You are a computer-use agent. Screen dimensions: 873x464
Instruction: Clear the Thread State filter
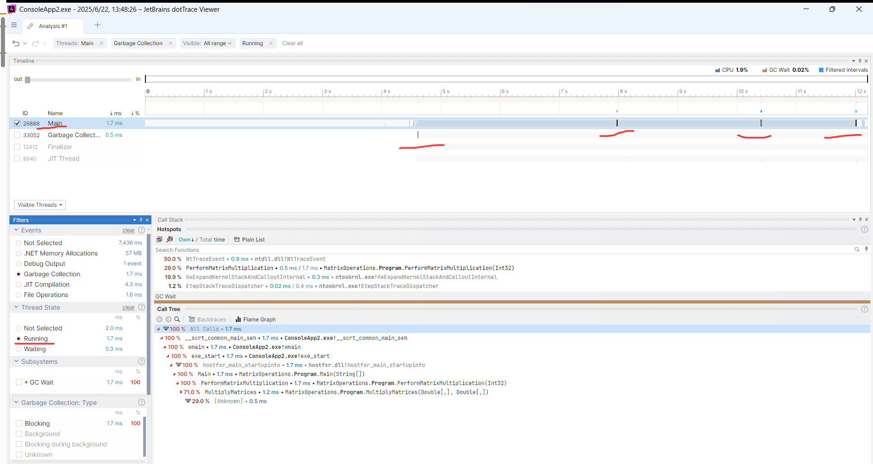pyautogui.click(x=128, y=307)
